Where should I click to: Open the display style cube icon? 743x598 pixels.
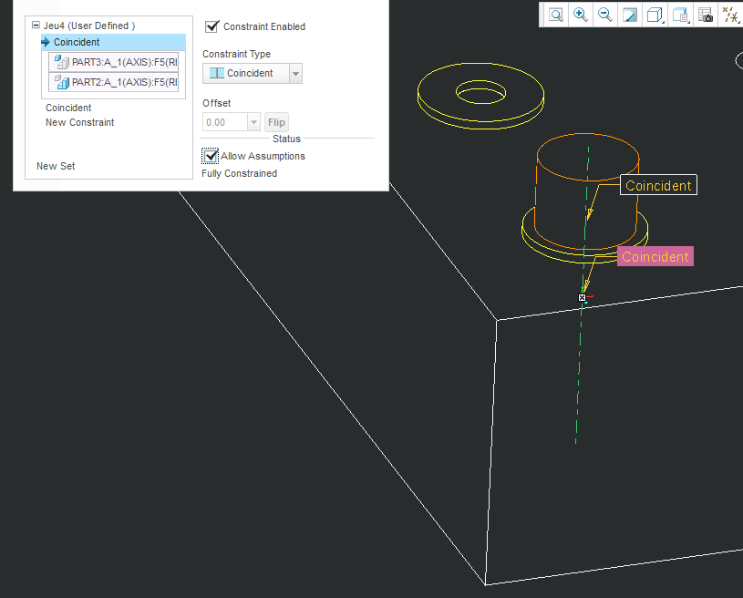(x=654, y=15)
